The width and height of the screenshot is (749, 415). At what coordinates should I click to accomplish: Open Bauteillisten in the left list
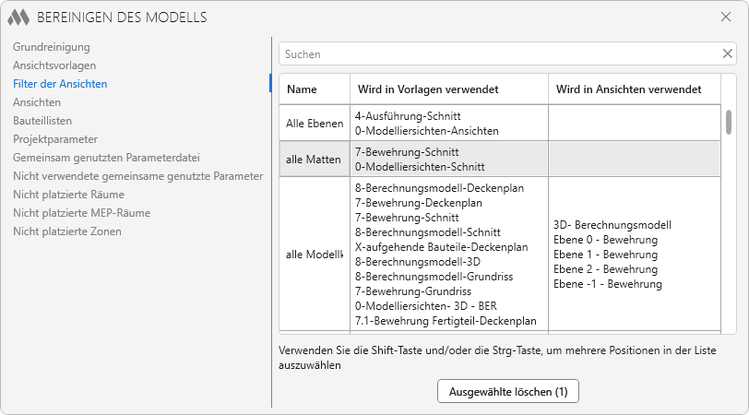(42, 121)
